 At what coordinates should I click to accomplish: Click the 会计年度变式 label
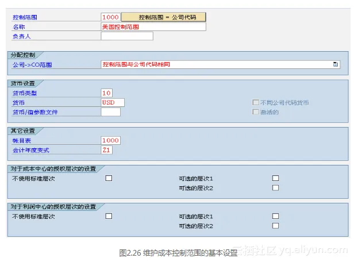pyautogui.click(x=31, y=150)
